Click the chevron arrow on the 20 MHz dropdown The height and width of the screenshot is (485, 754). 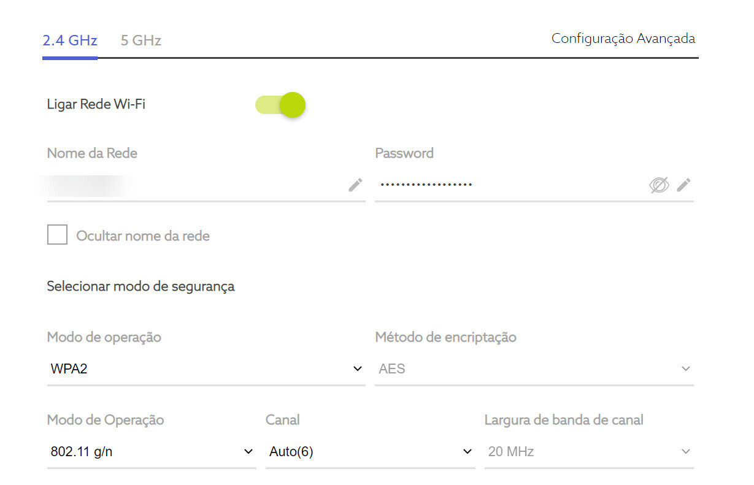tap(685, 452)
